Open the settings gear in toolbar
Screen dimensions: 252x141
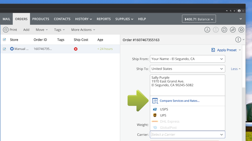241,30
